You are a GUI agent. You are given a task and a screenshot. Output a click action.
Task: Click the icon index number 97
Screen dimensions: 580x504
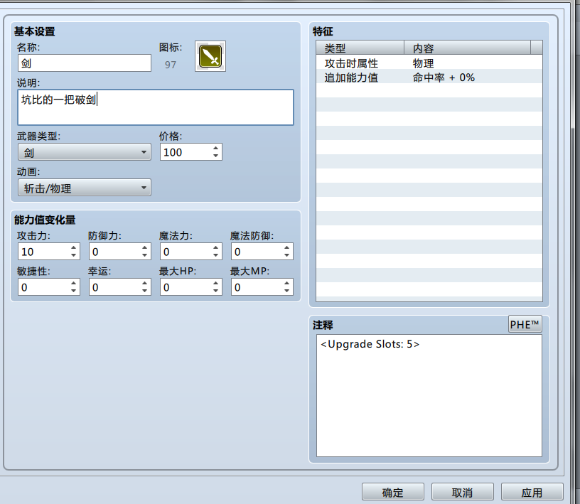pos(170,65)
